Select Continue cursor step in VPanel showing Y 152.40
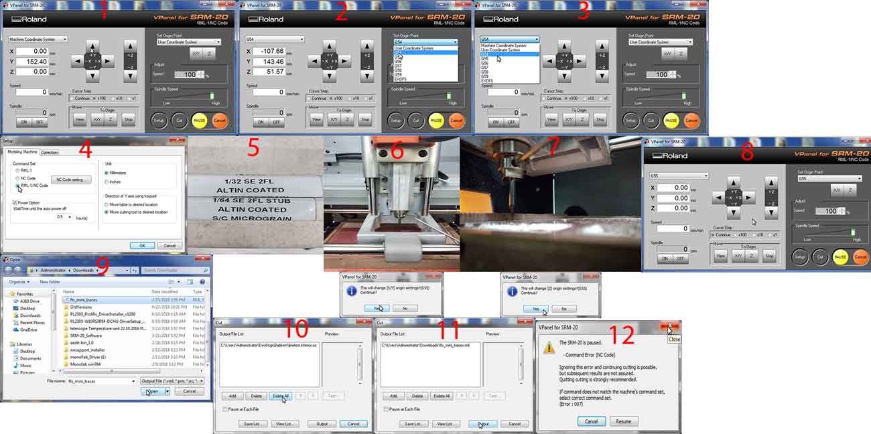Viewport: 871px width, 434px height. [74, 98]
